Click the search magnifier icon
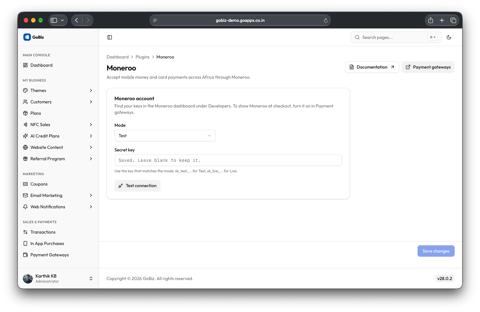The height and width of the screenshot is (312, 480). 357,37
